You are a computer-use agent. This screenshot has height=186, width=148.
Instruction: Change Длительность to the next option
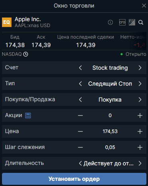tap(140, 163)
